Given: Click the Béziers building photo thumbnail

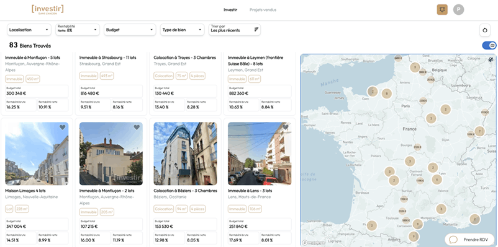Looking at the screenshot, I should pos(186,154).
